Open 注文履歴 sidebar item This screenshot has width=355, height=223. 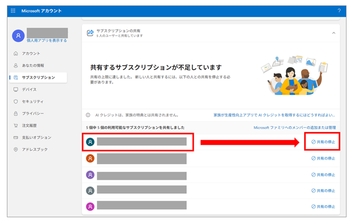[29, 125]
